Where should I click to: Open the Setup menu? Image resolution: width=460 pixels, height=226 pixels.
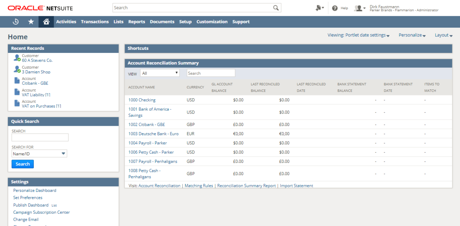click(186, 22)
